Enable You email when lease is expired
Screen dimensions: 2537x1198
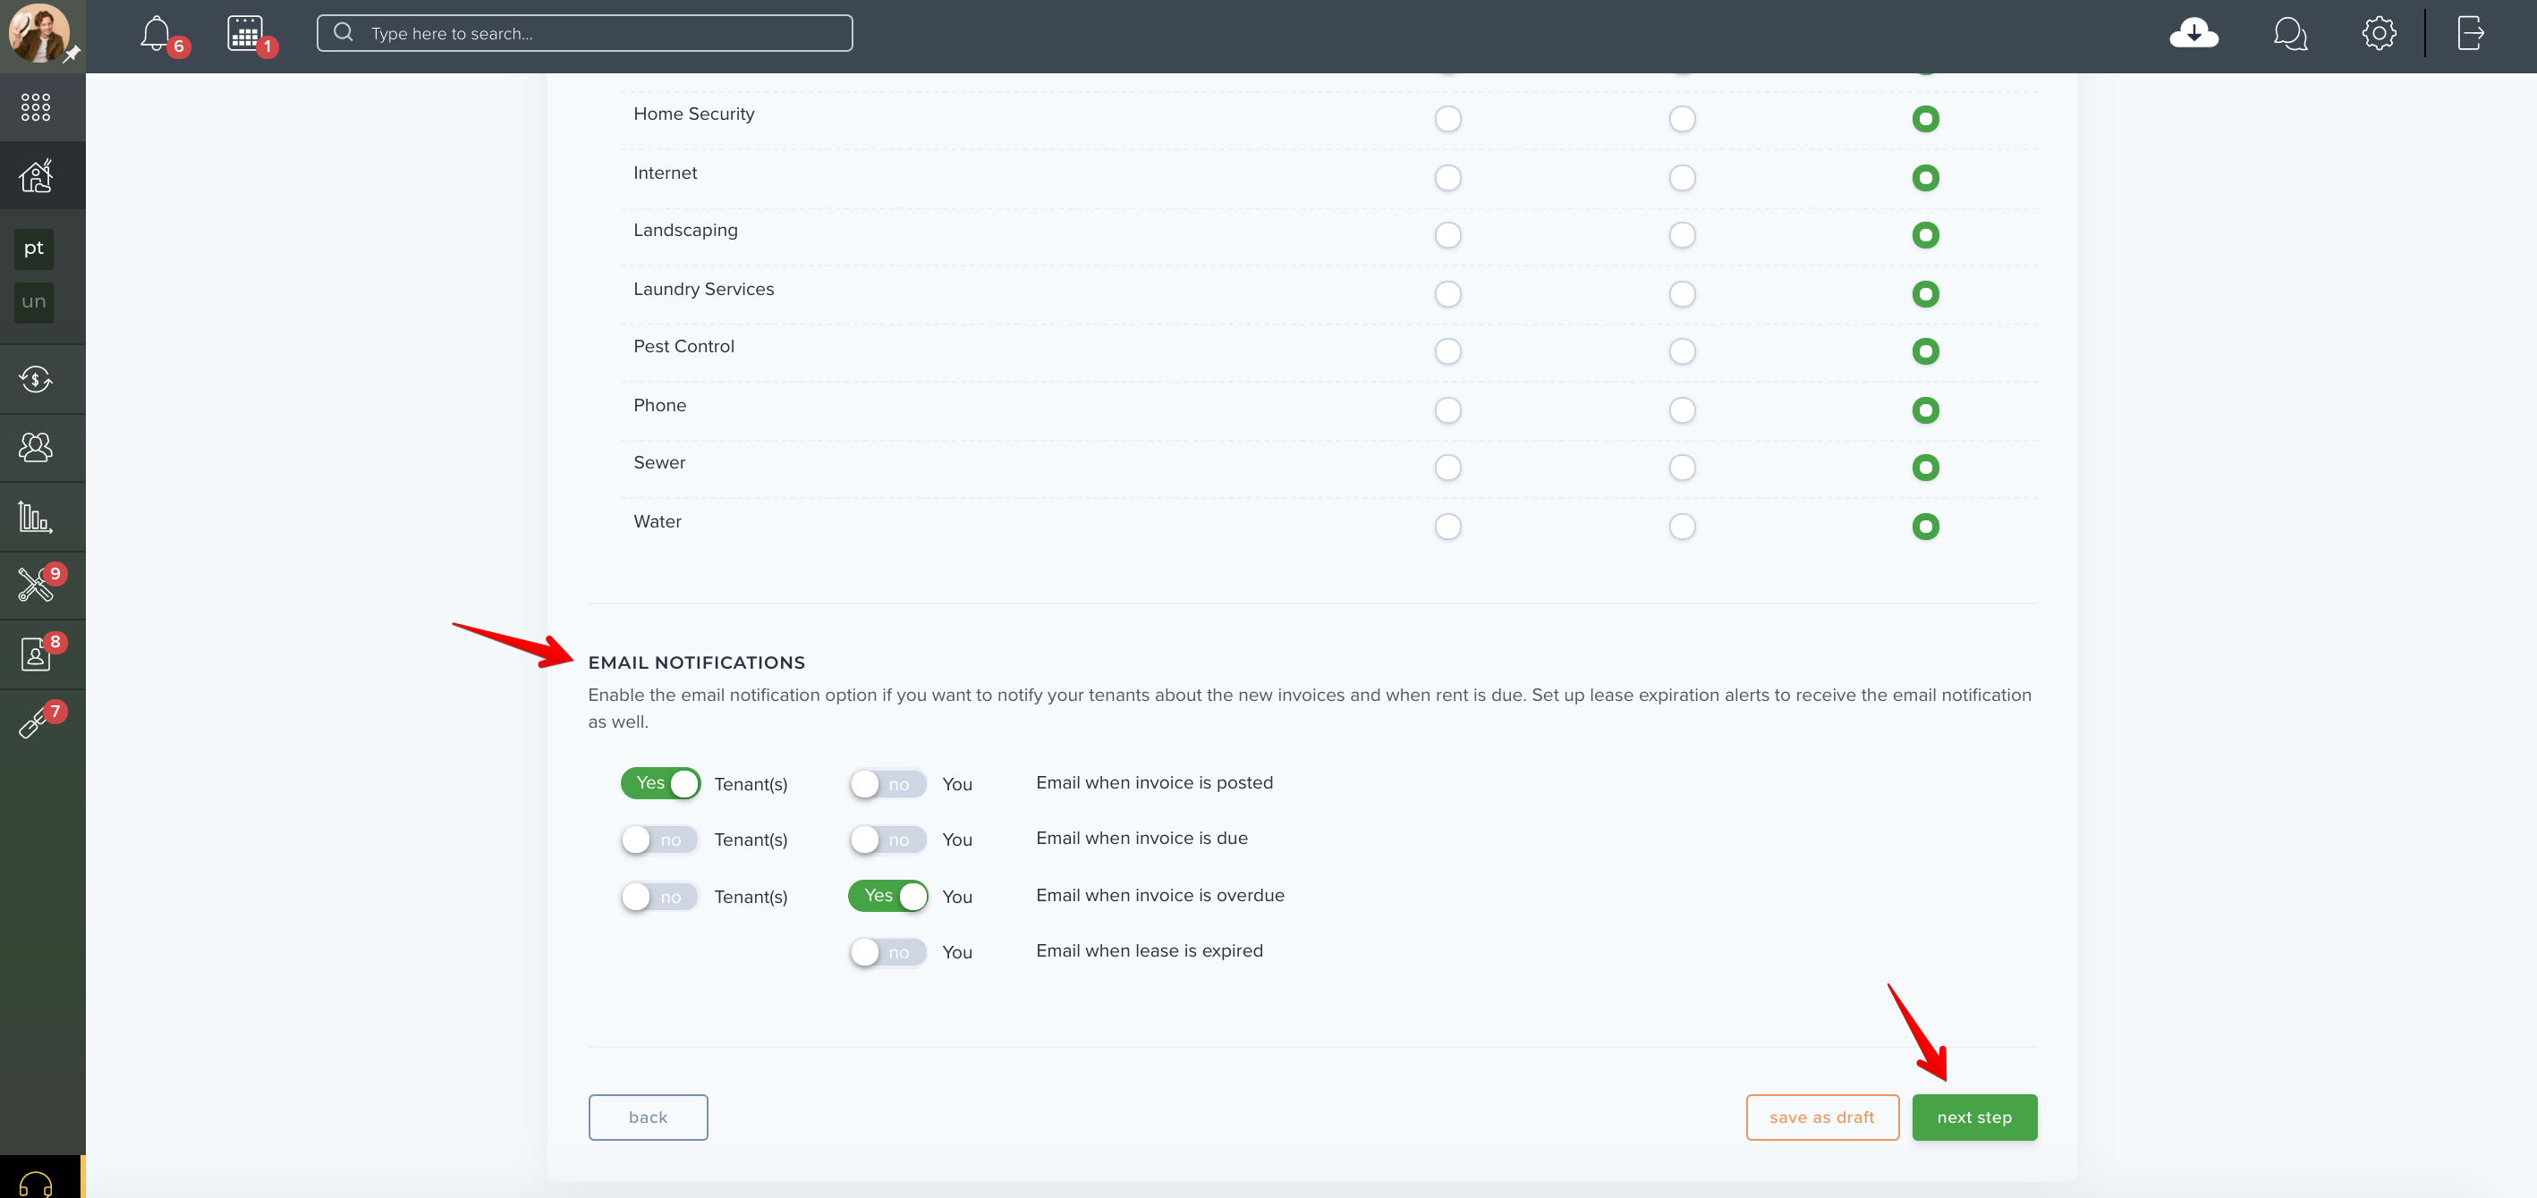point(888,952)
